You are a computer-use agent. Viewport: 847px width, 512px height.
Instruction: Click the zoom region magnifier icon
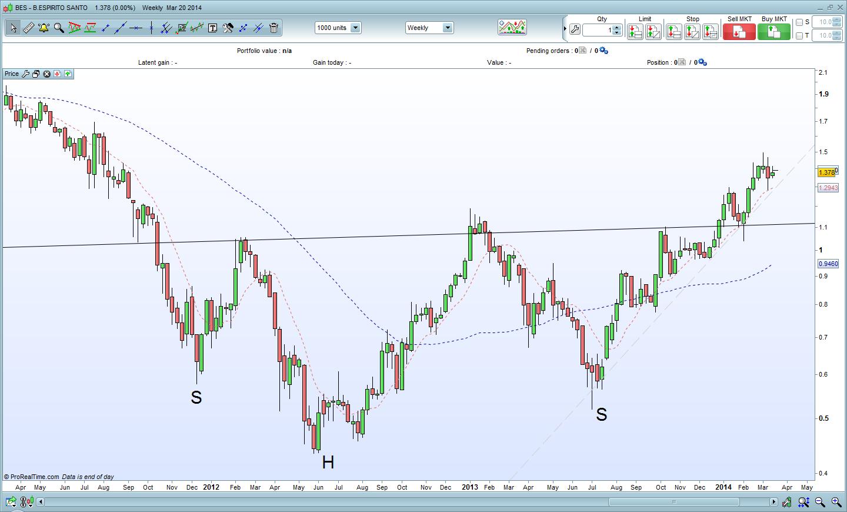pyautogui.click(x=804, y=502)
